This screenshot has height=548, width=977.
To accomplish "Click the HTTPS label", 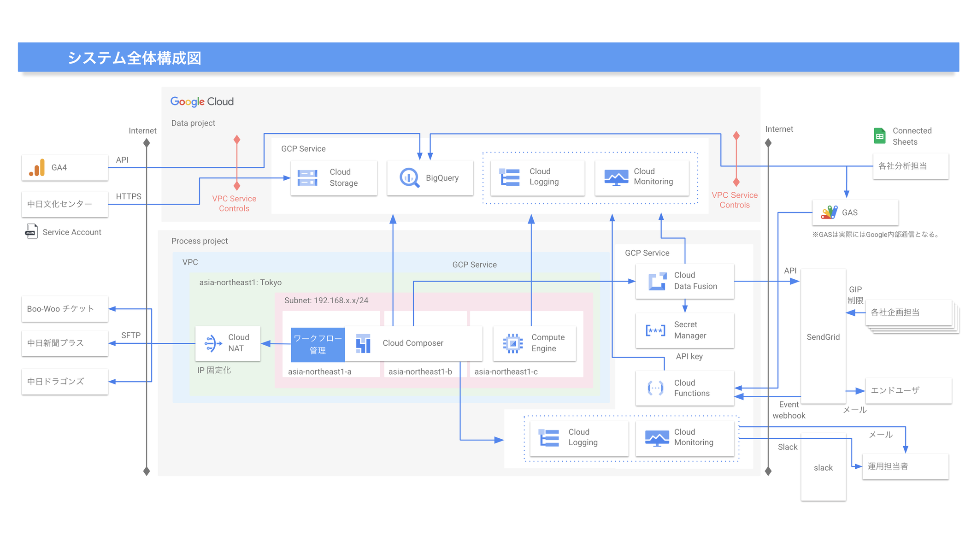I will pos(129,196).
